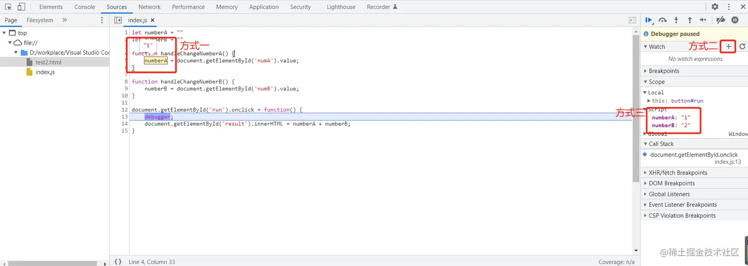Open index.js in file tree

(45, 72)
